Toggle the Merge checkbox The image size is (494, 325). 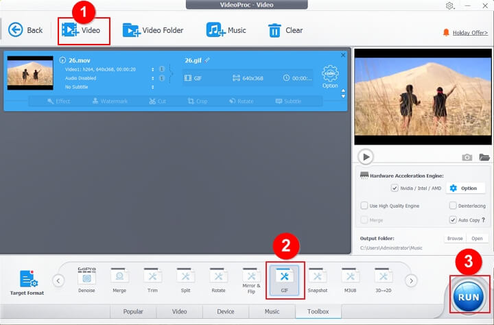(364, 220)
